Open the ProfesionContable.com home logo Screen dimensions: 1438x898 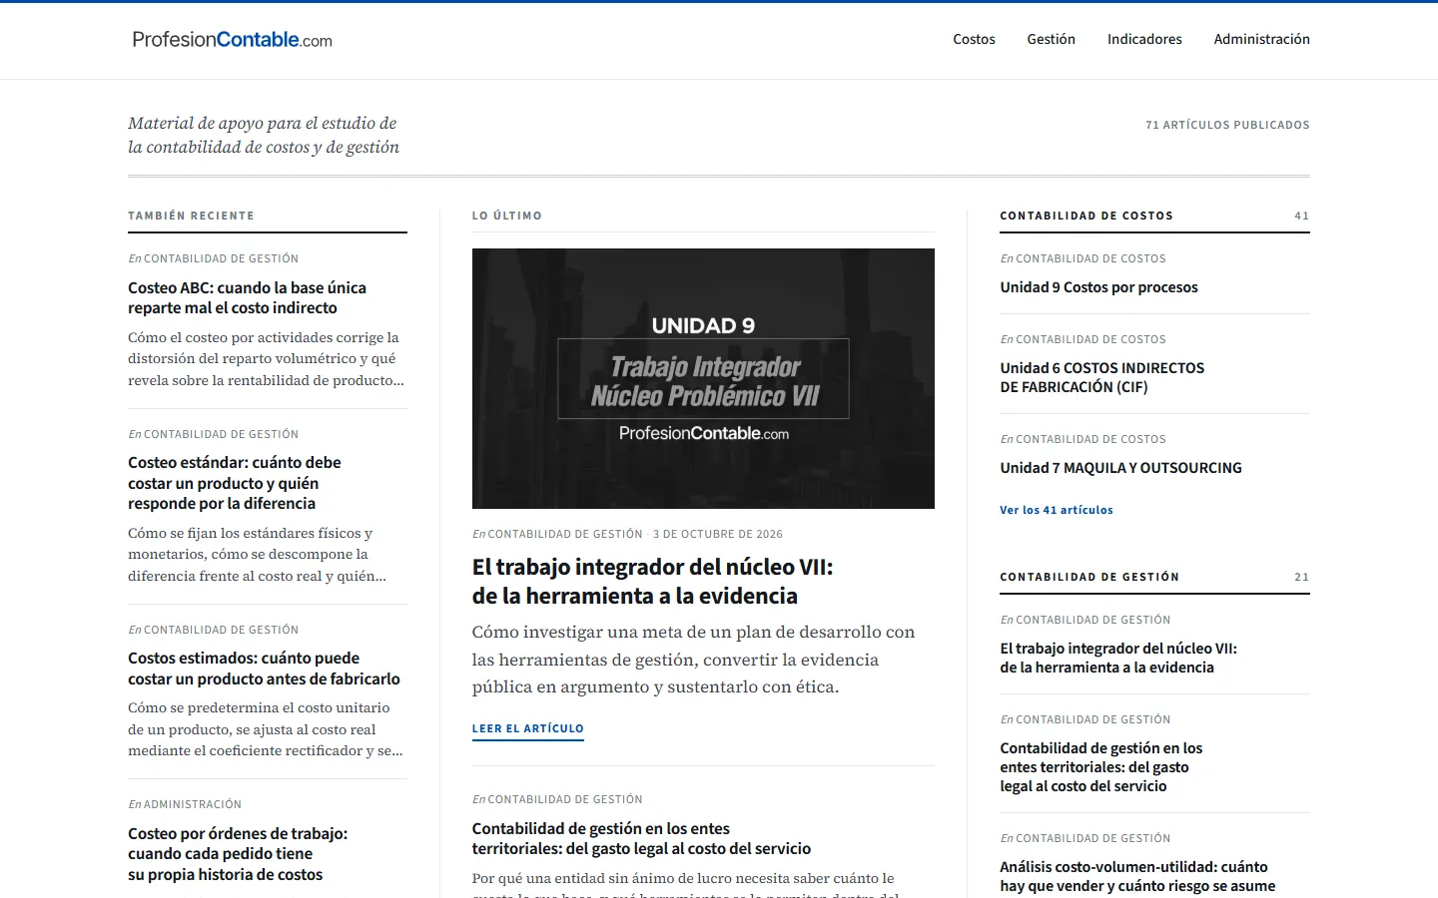pyautogui.click(x=232, y=40)
